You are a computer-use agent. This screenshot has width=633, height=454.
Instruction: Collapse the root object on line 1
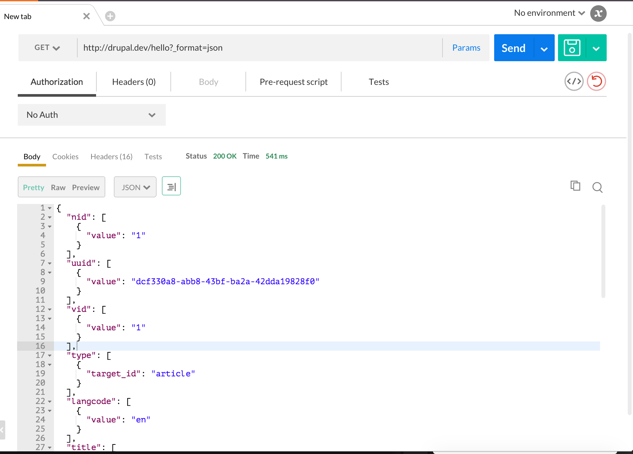tap(50, 208)
